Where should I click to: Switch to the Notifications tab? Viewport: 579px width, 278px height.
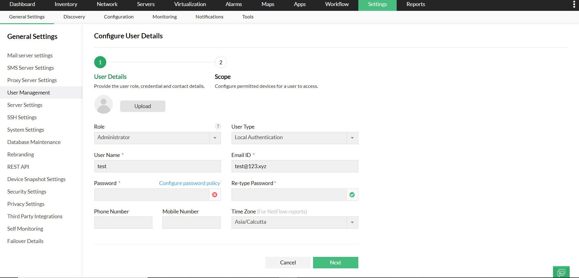click(209, 17)
